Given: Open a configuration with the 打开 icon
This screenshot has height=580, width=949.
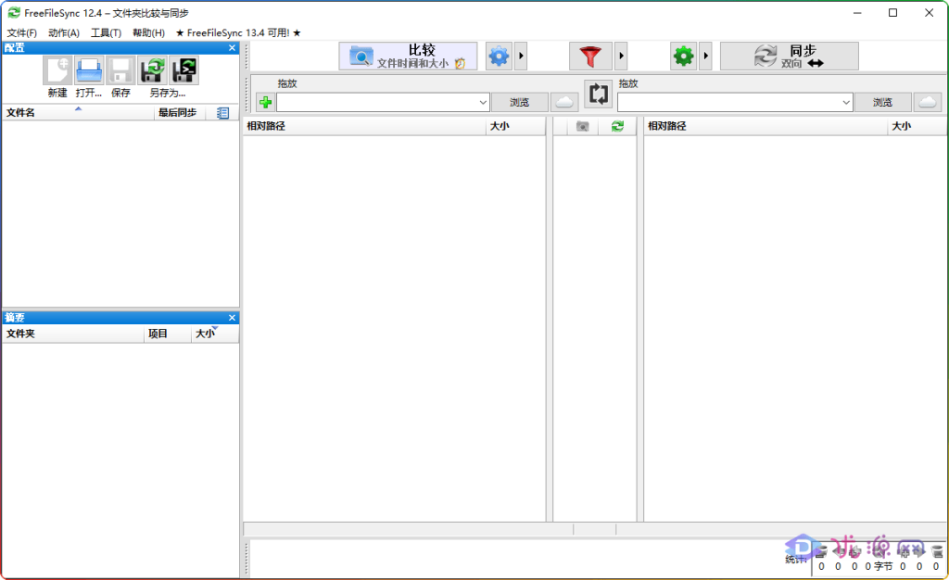Looking at the screenshot, I should [89, 70].
